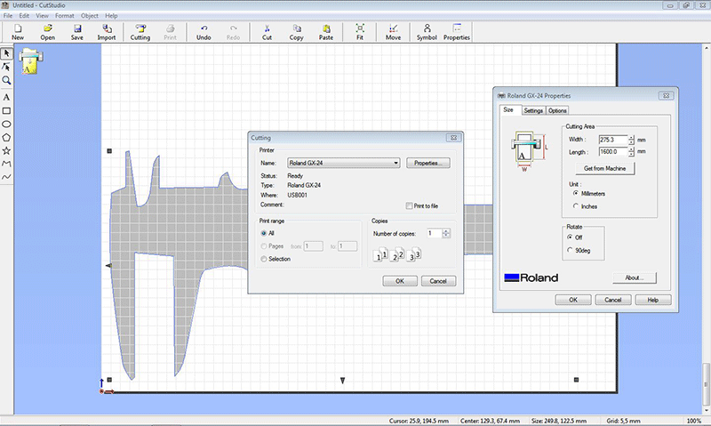
Task: Click Properties button in Cutting dialog
Action: tap(428, 163)
